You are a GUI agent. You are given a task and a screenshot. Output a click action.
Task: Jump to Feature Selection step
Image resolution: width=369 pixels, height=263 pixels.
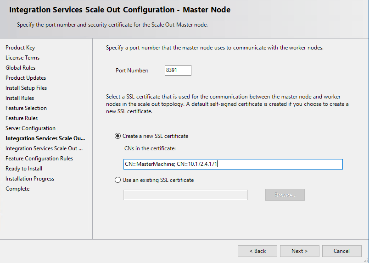click(x=26, y=108)
